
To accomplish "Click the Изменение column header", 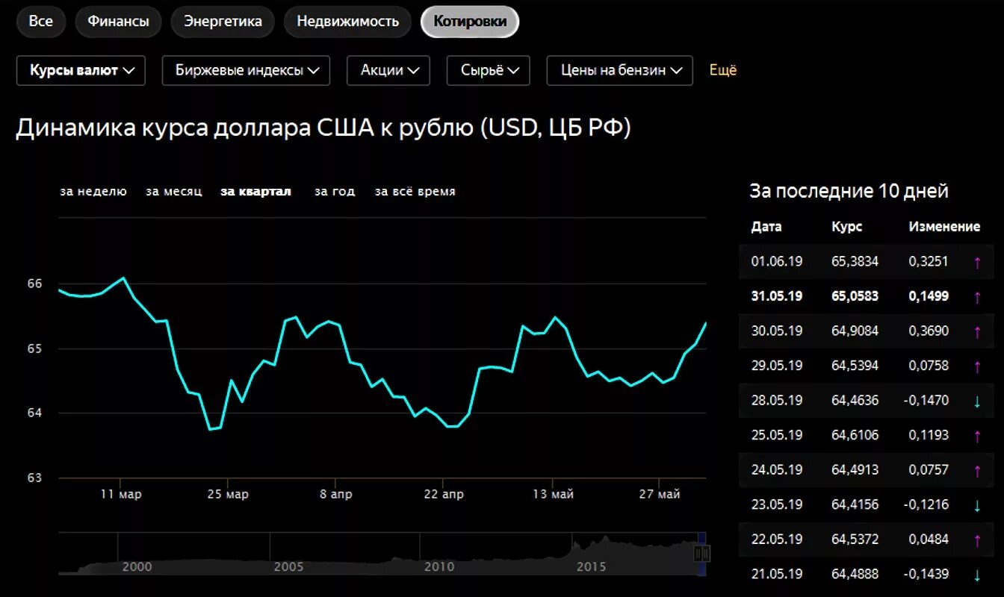I will tap(944, 227).
